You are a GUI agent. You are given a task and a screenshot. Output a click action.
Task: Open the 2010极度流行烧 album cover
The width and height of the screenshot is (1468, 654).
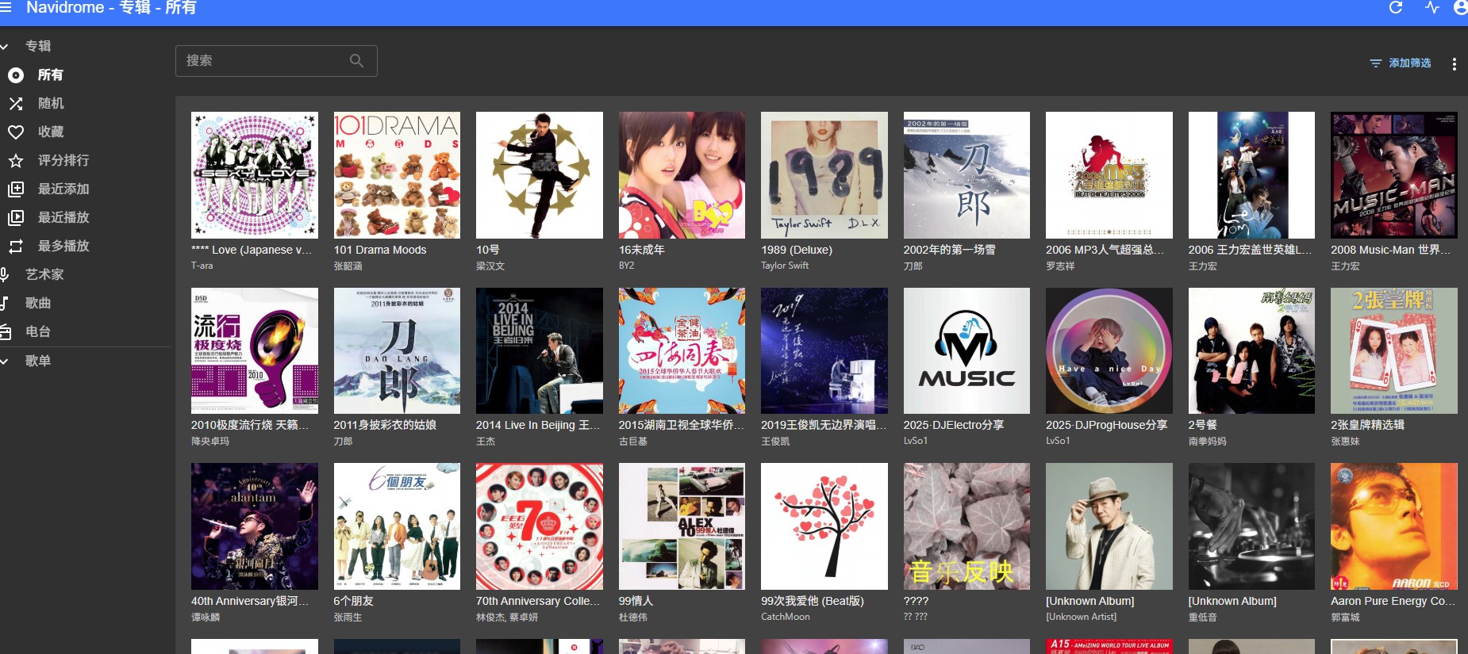tap(255, 350)
